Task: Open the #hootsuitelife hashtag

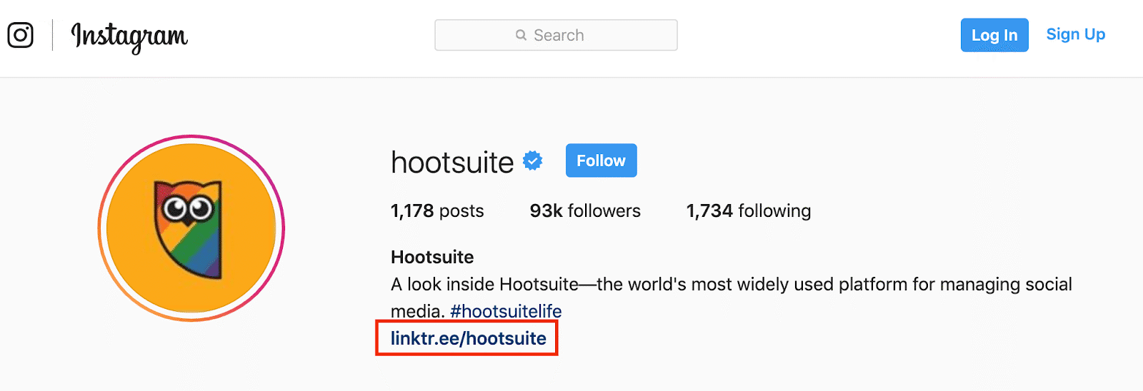Action: tap(506, 312)
